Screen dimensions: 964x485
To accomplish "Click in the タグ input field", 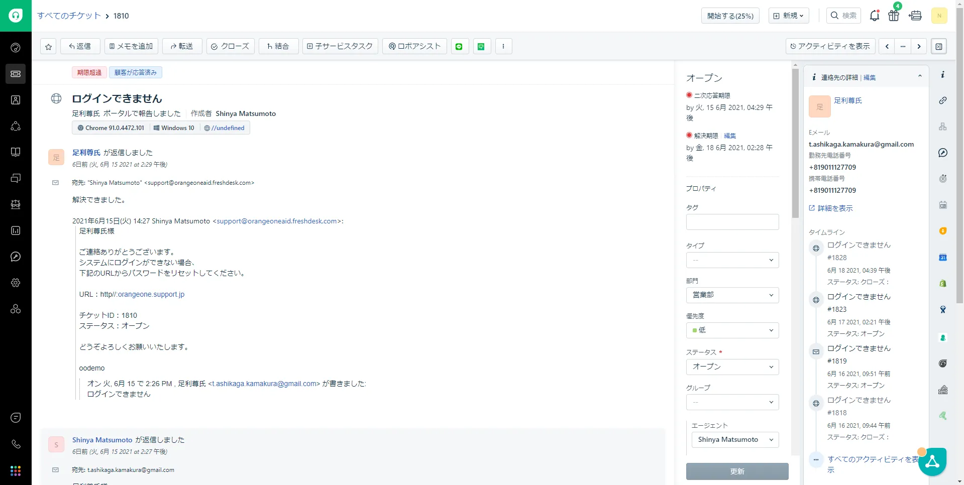I will point(732,222).
